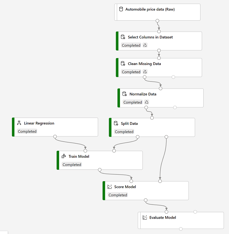229x234 pixels.
Task: Select the Split Data node title
Action: pos(129,124)
